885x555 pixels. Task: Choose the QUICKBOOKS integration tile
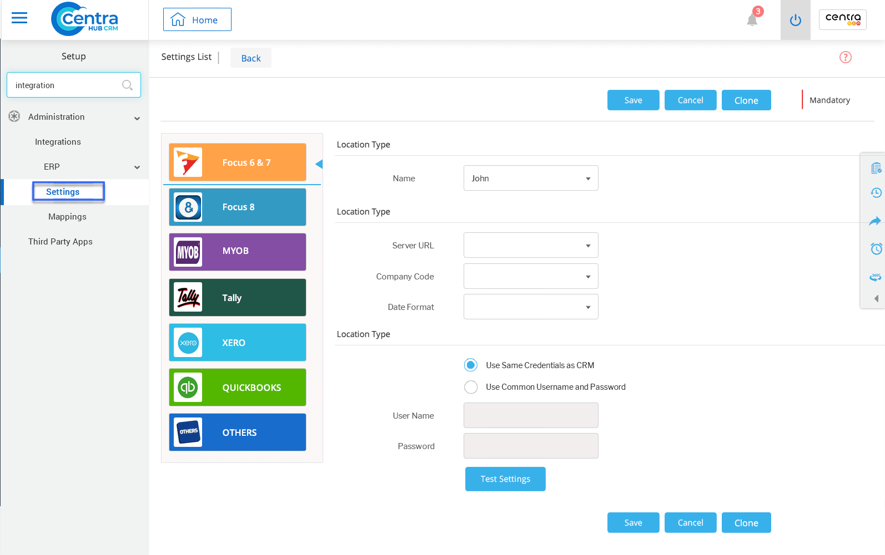point(238,387)
